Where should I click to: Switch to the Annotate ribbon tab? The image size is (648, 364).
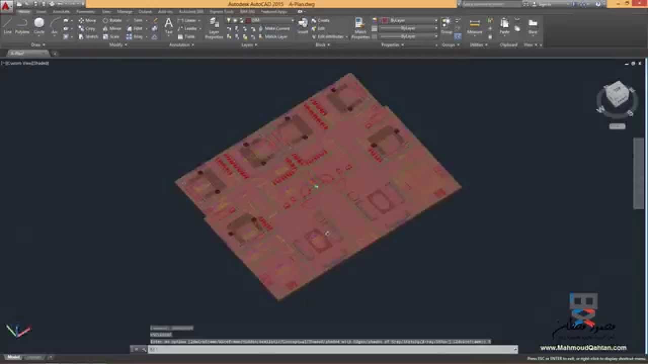[x=61, y=12]
